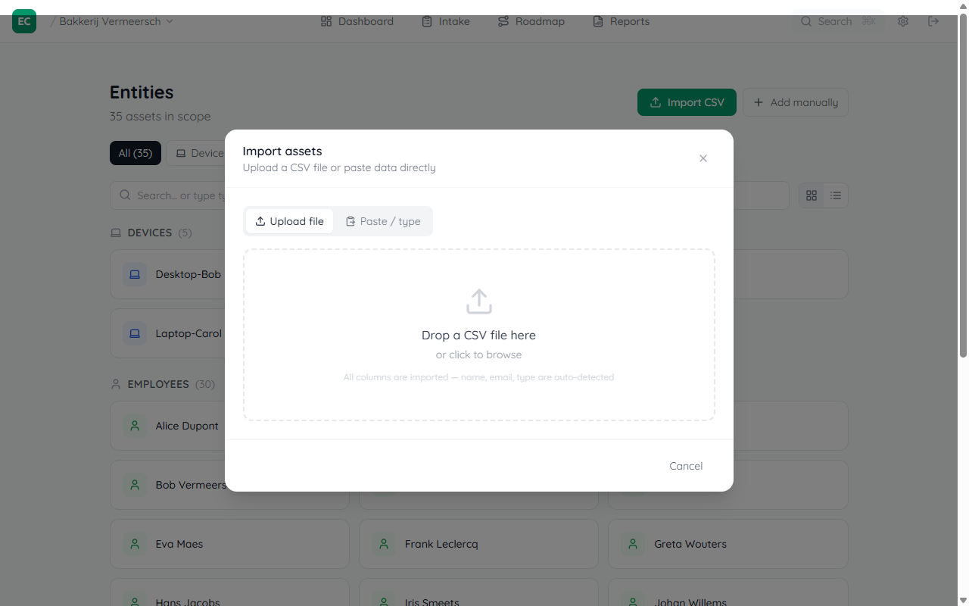This screenshot has width=969, height=606.
Task: Click the search magnifier icon in the navbar
Action: pyautogui.click(x=806, y=21)
